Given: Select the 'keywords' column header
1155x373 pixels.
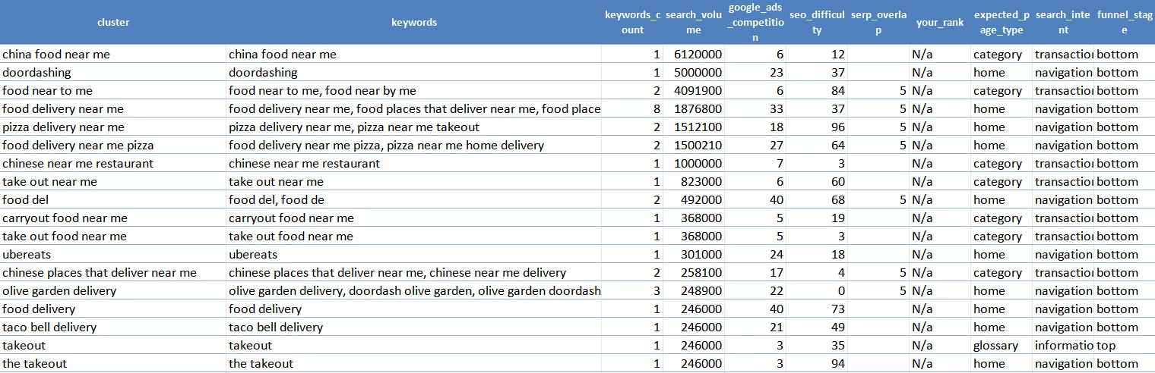Looking at the screenshot, I should [414, 22].
